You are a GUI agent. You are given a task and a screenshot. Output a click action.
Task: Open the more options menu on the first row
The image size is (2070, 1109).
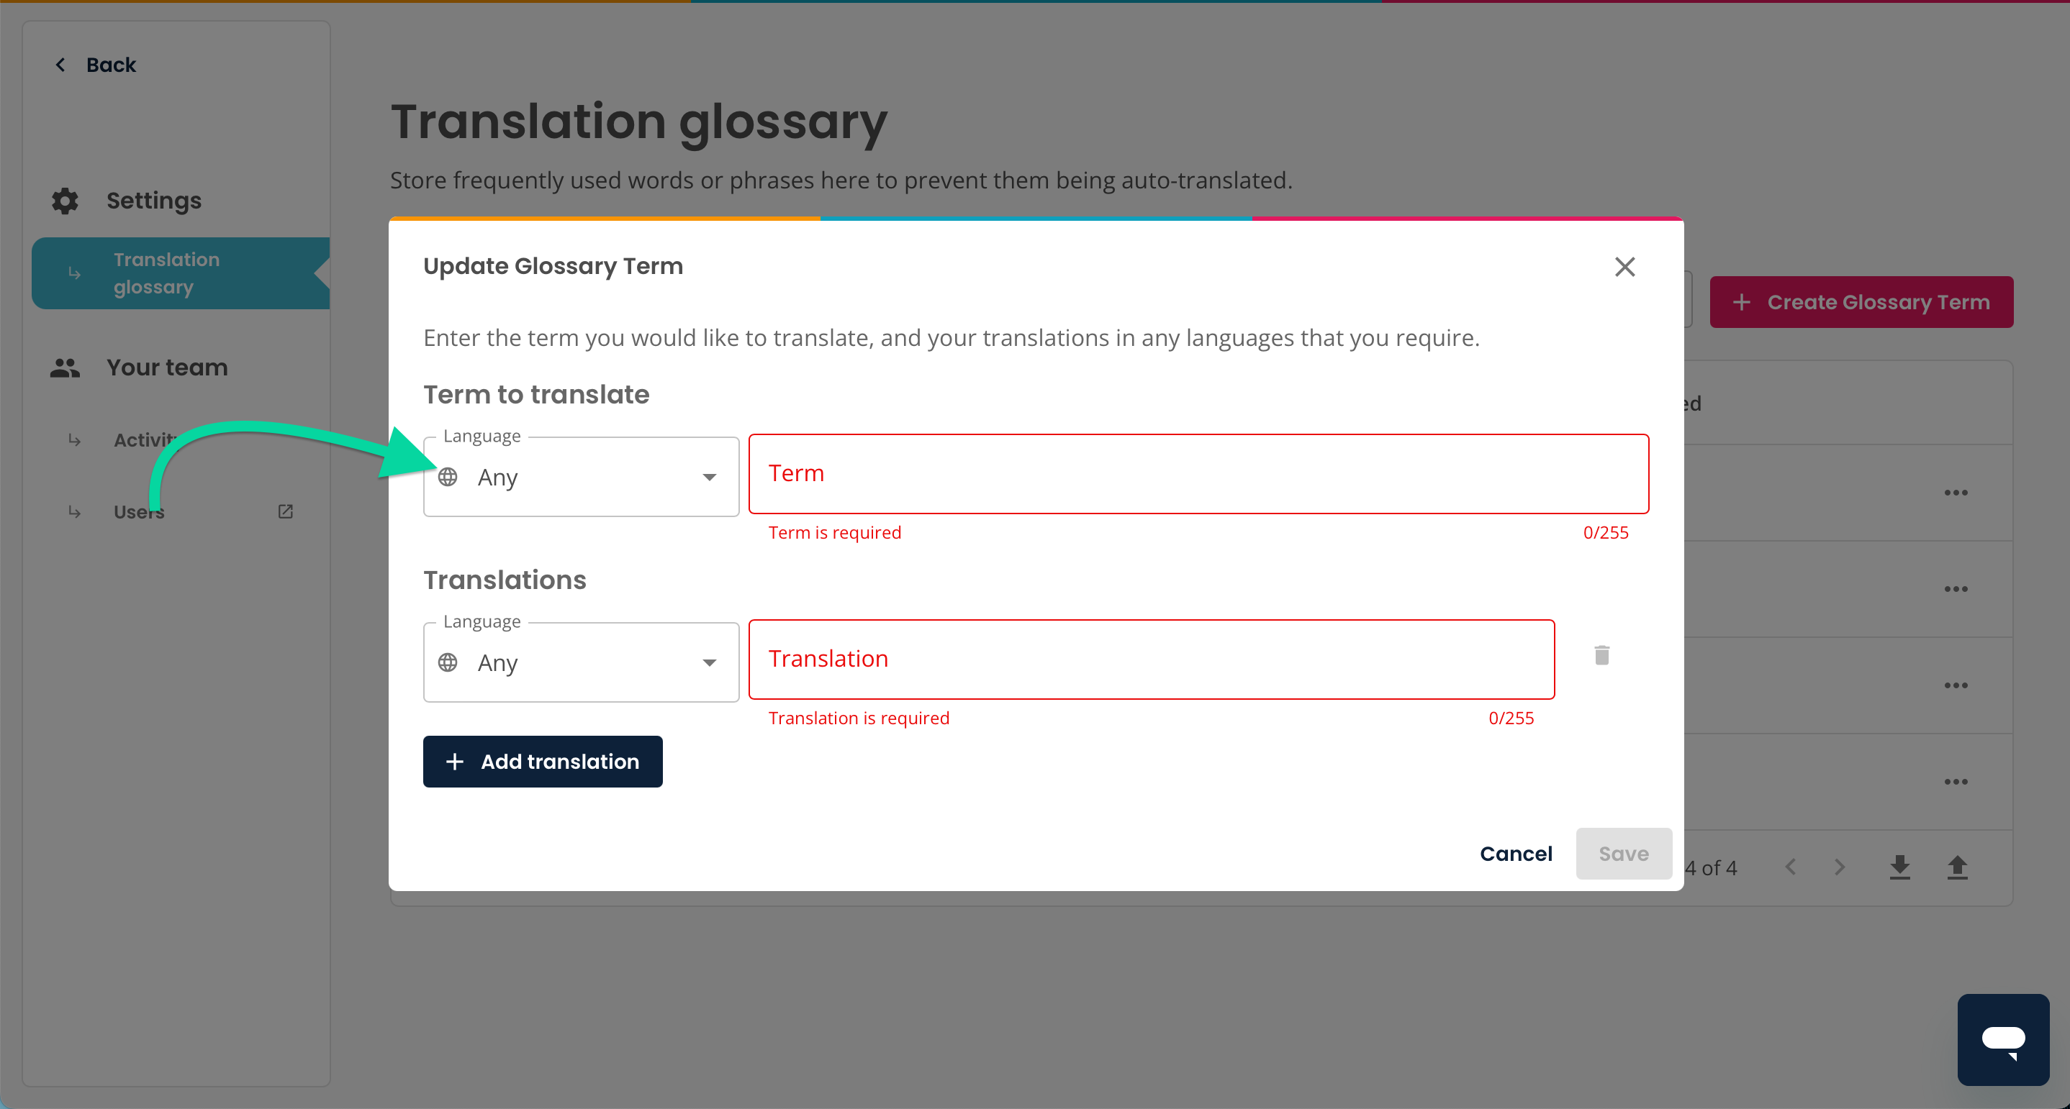[1956, 492]
